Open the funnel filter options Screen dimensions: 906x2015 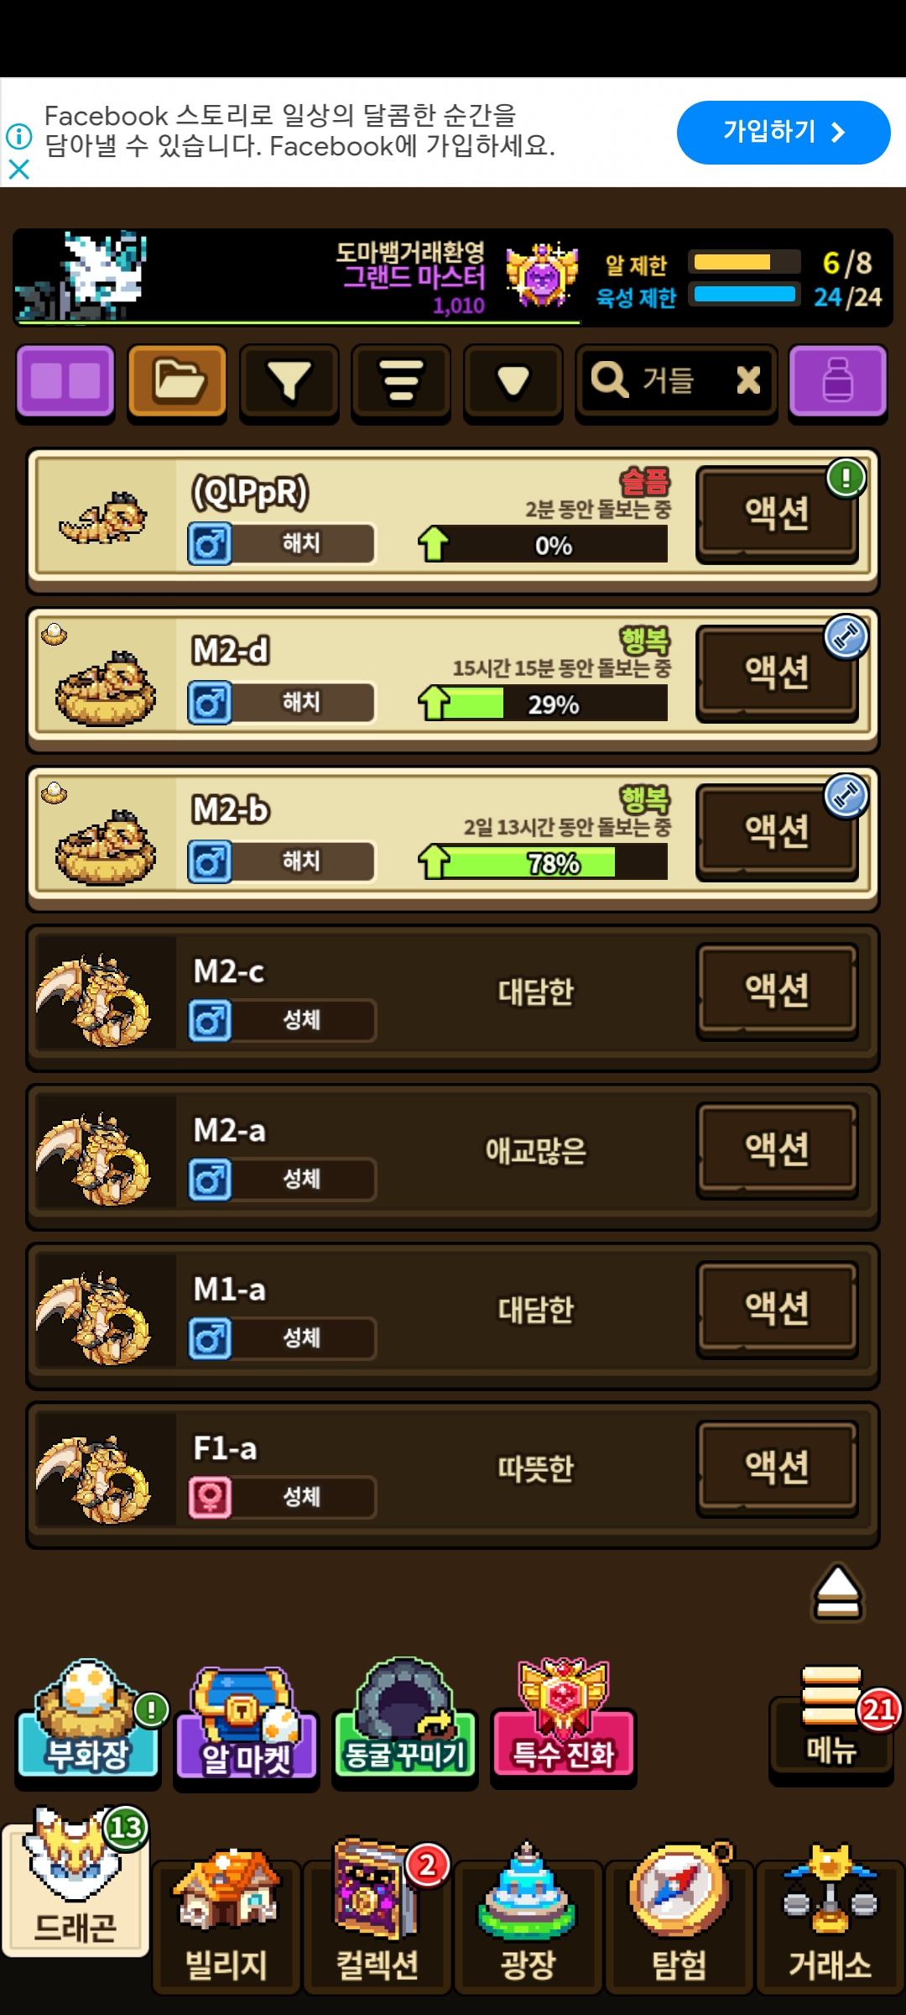[289, 382]
